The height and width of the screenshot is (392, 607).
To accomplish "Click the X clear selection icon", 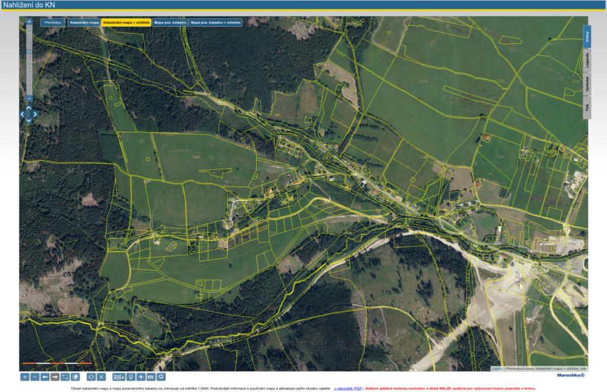I will [x=101, y=377].
